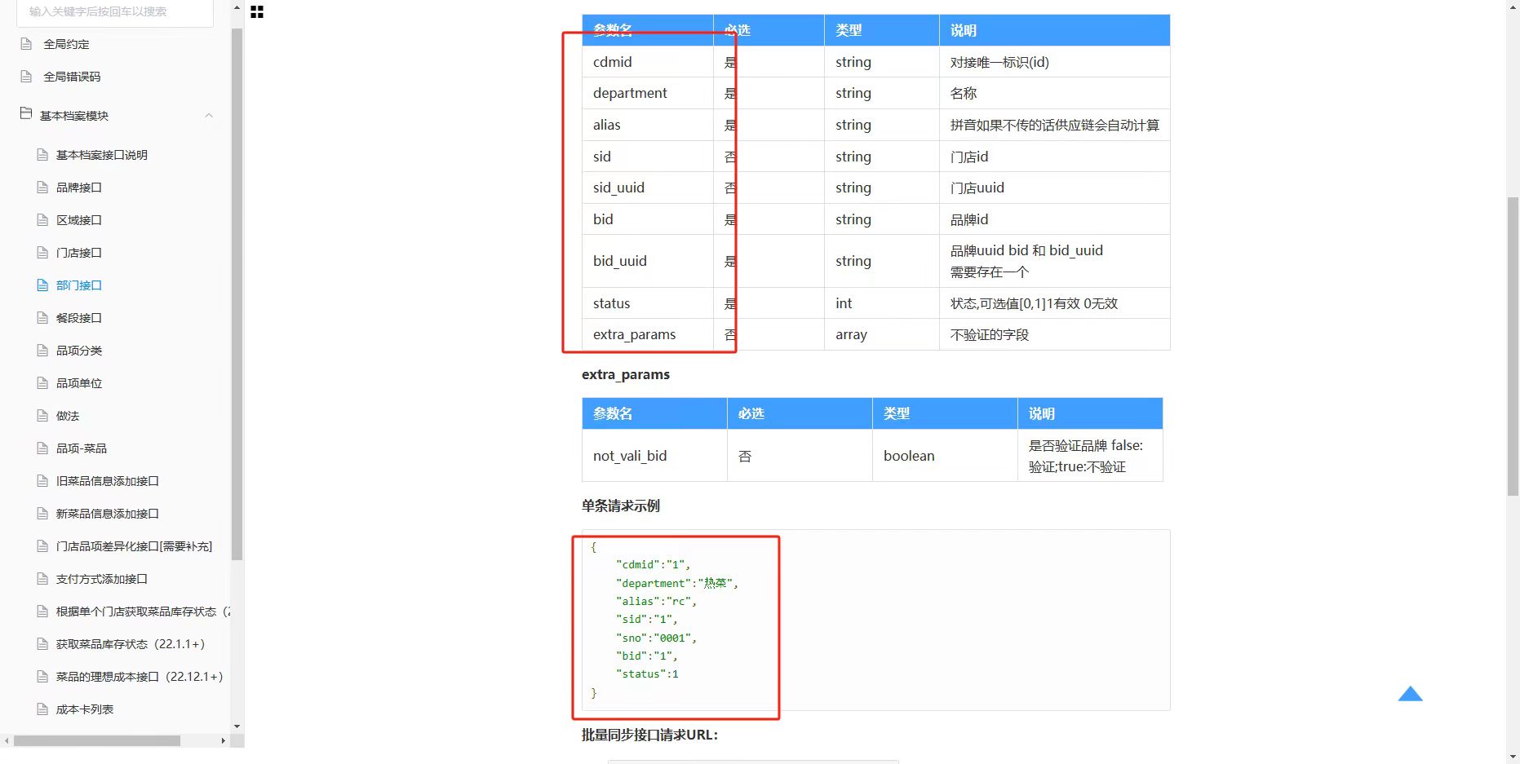
Task: Click document icon beside 品项-菜品
Action: (x=42, y=448)
